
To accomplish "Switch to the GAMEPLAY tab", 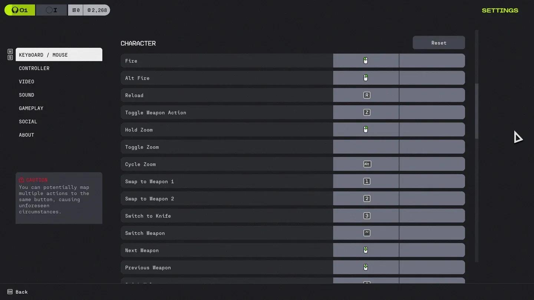I will pyautogui.click(x=31, y=108).
